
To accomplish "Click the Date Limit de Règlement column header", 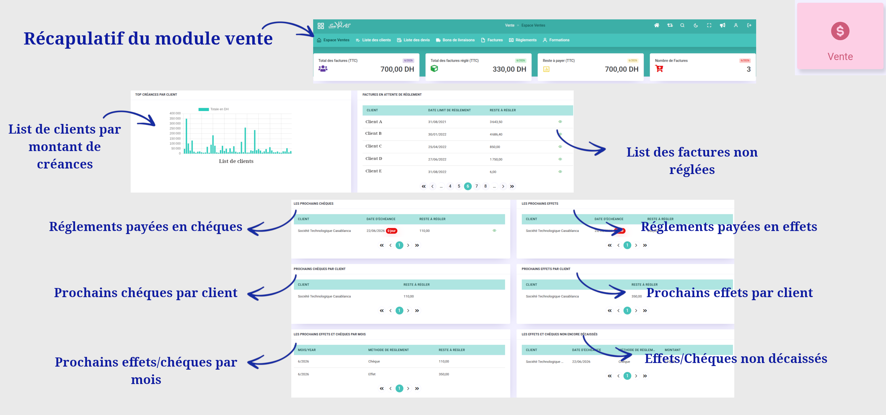I will coord(449,110).
